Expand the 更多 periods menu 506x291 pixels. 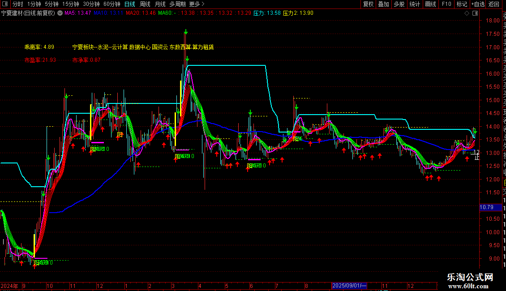tap(197, 4)
